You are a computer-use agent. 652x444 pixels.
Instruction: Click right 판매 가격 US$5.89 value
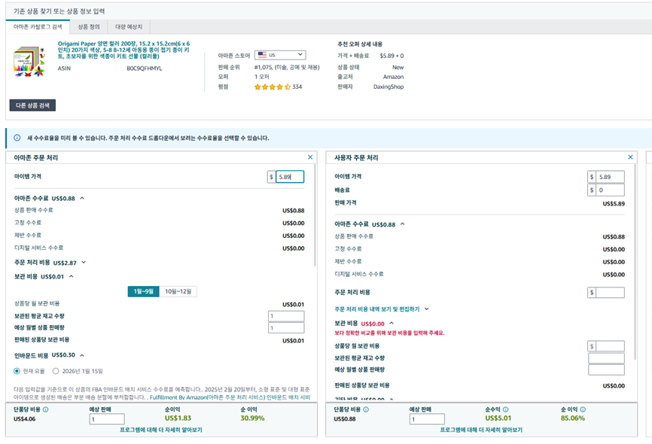(x=614, y=204)
